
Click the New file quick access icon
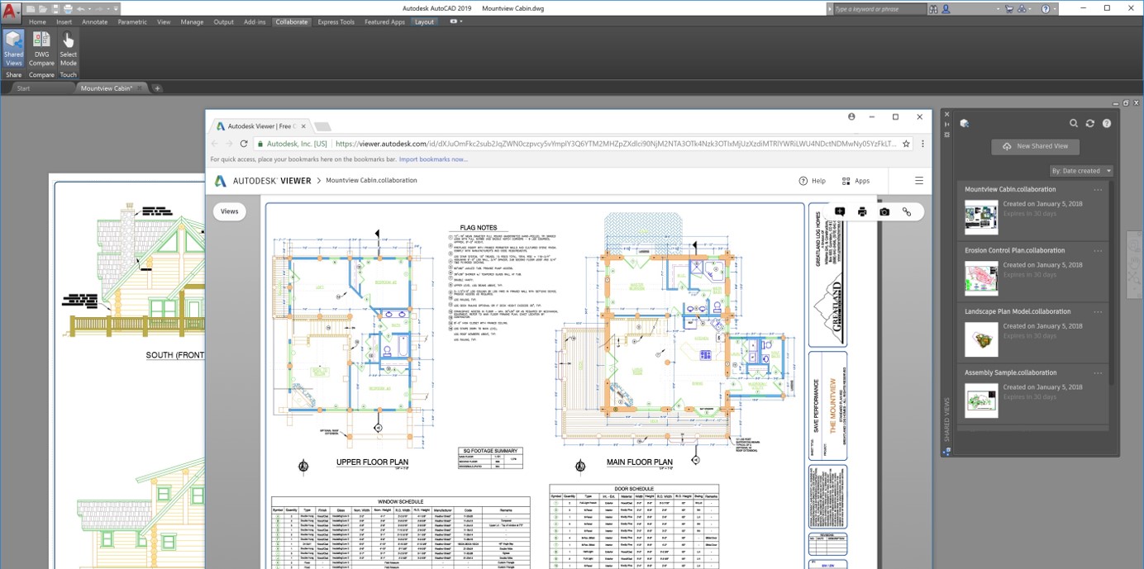click(x=31, y=8)
